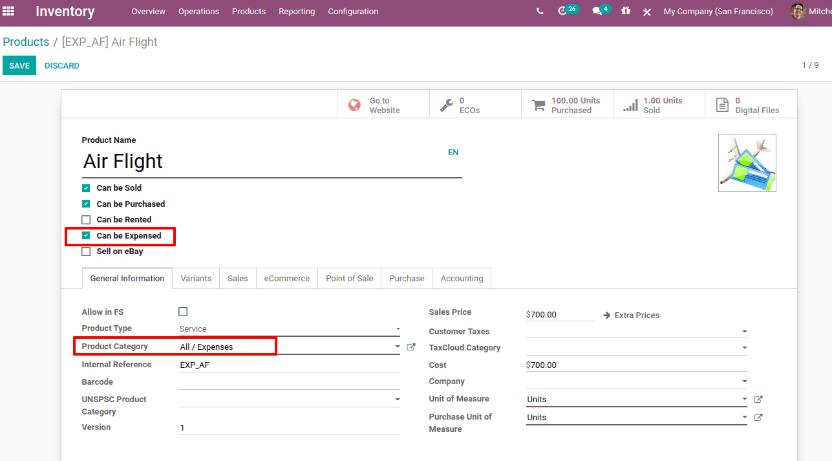Click the Barcode input field

(x=290, y=382)
